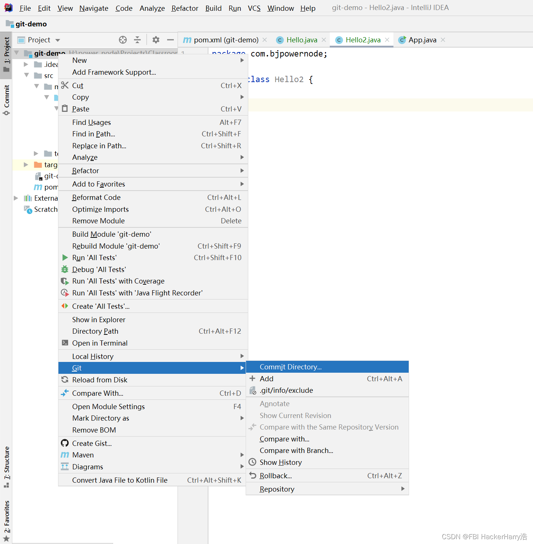Click the Reload from Disk icon

[x=65, y=379]
